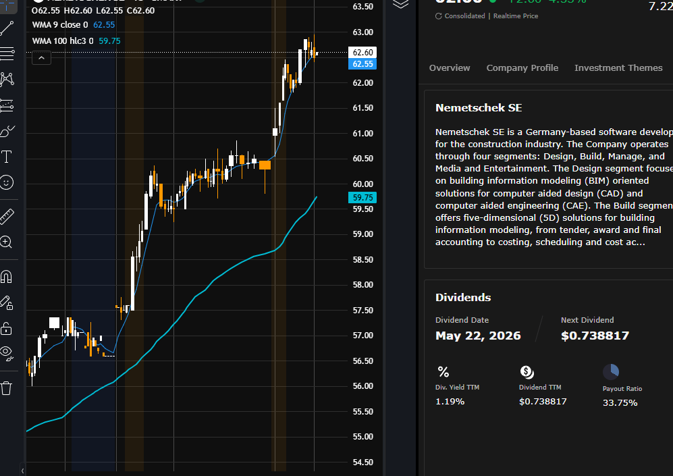Switch to the Overview tab
Image resolution: width=673 pixels, height=476 pixels.
tap(450, 68)
